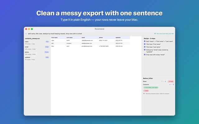Click the step badge beside Title Case "Last name"
The width and height of the screenshot is (199, 124).
pyautogui.click(x=145, y=47)
